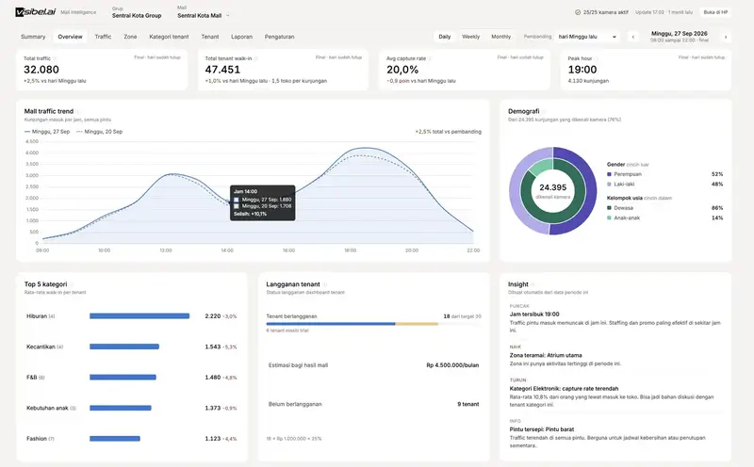
Task: Click the Belum berlangganan label
Action: 295,404
